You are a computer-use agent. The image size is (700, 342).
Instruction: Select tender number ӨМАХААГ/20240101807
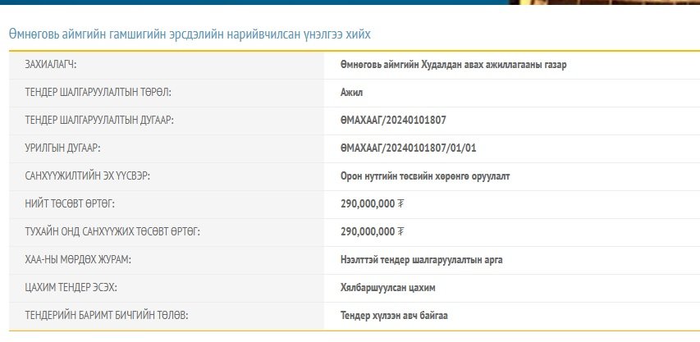[x=393, y=120]
